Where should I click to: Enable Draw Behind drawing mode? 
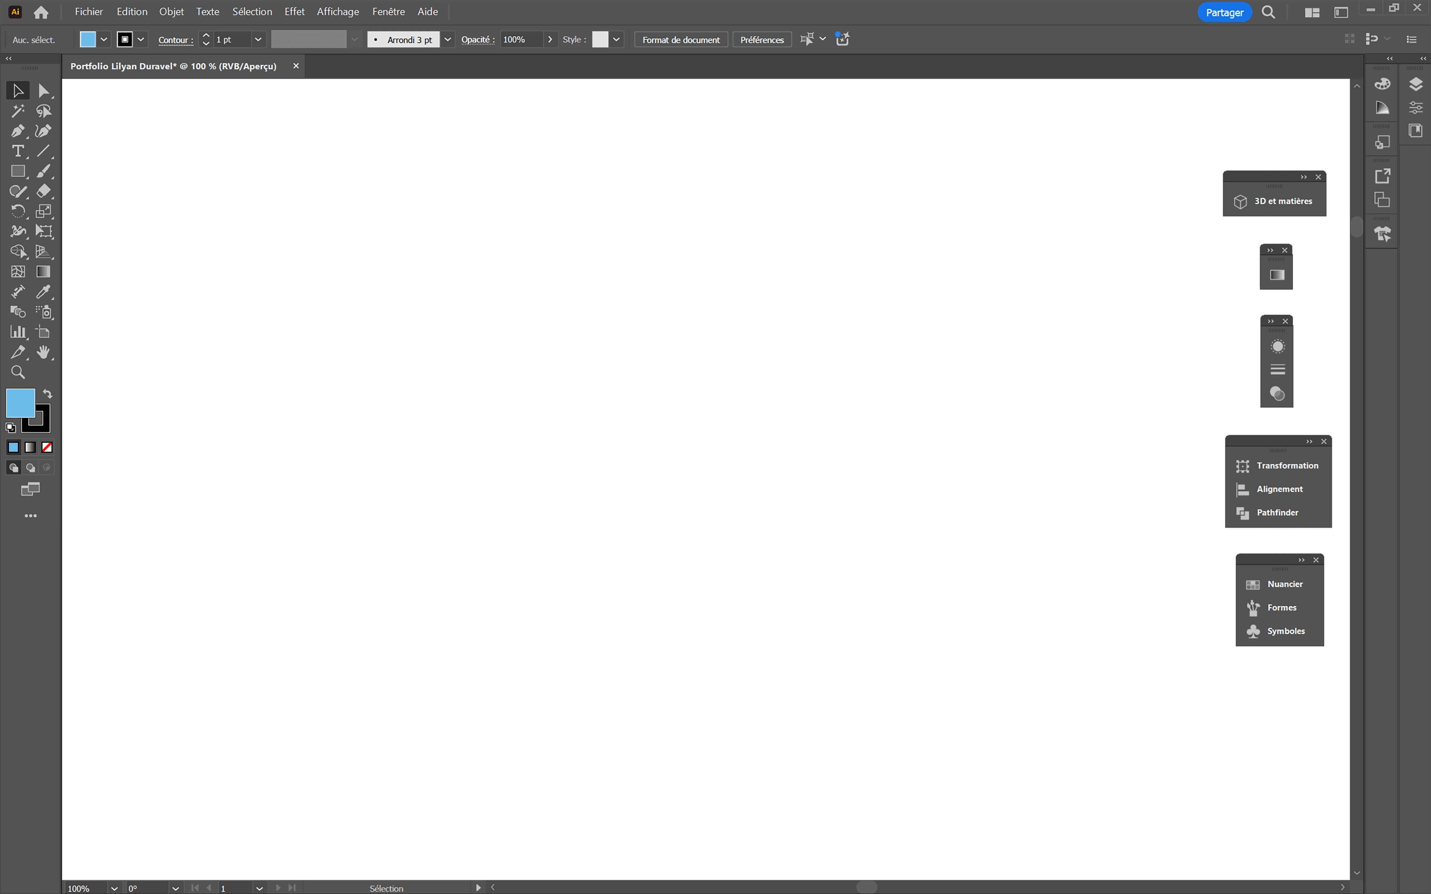[x=30, y=468]
